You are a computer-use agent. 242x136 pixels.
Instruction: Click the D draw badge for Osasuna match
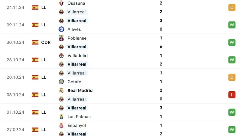click(x=232, y=8)
